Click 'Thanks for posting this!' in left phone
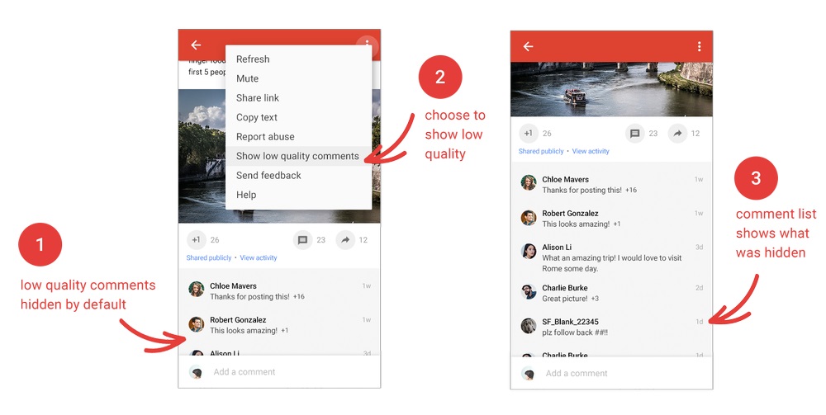826x415 pixels. tap(249, 297)
